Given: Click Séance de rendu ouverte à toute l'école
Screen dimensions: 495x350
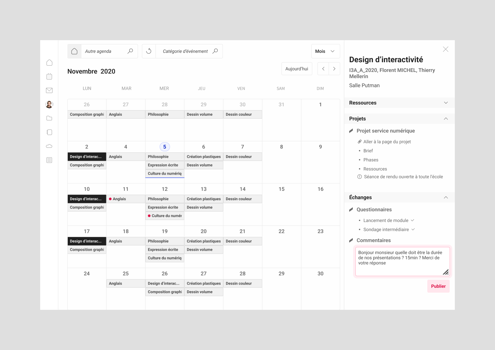Looking at the screenshot, I should click(x=403, y=177).
